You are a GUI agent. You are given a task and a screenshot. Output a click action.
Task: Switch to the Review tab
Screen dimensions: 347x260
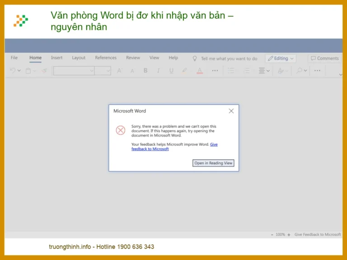click(x=133, y=58)
